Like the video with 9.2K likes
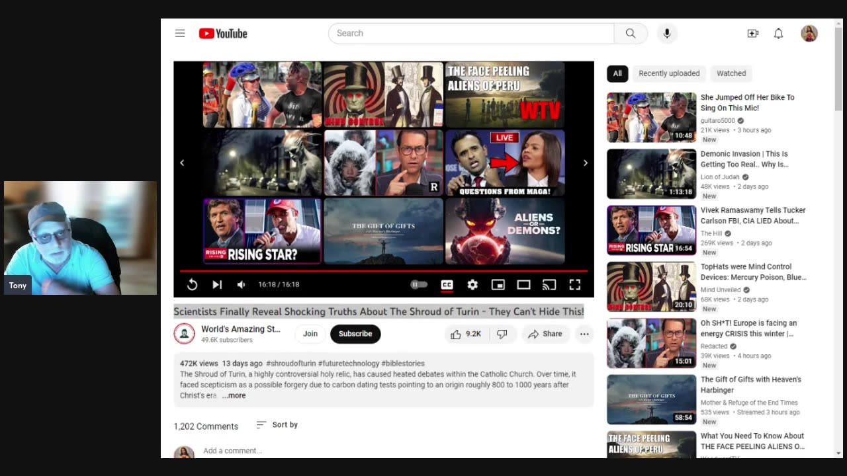The image size is (847, 476). click(x=467, y=334)
